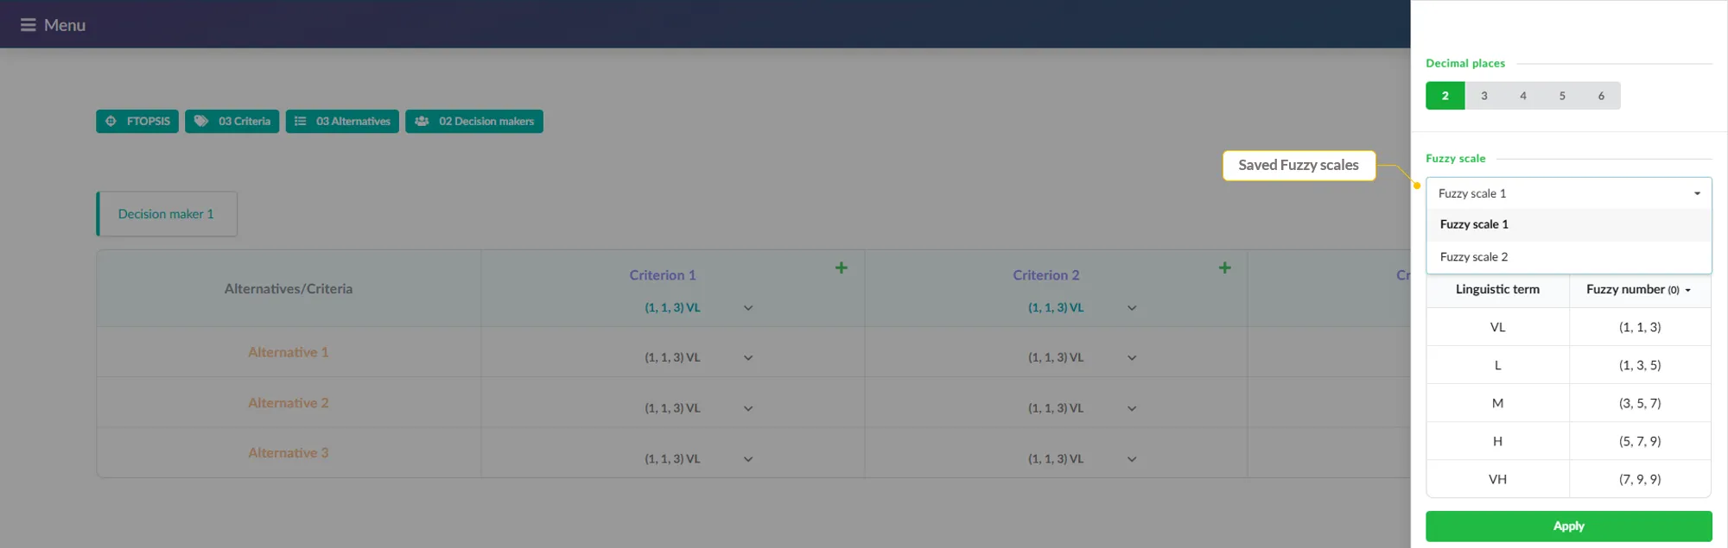Click the 02 Decision makers button
This screenshot has width=1728, height=548.
coord(474,122)
